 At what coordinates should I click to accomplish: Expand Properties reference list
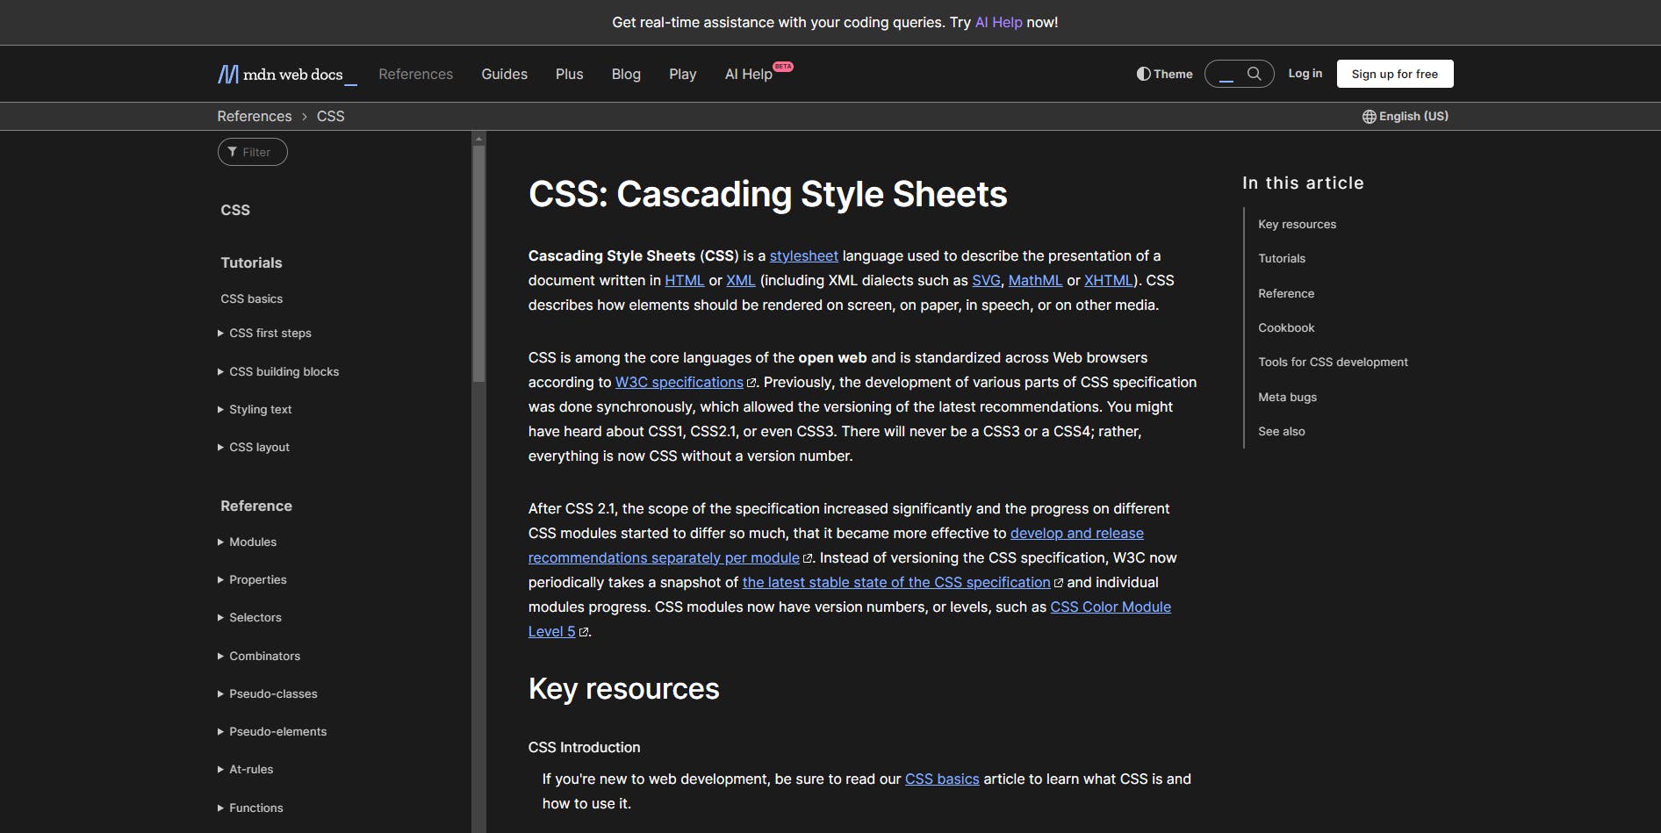pos(252,580)
